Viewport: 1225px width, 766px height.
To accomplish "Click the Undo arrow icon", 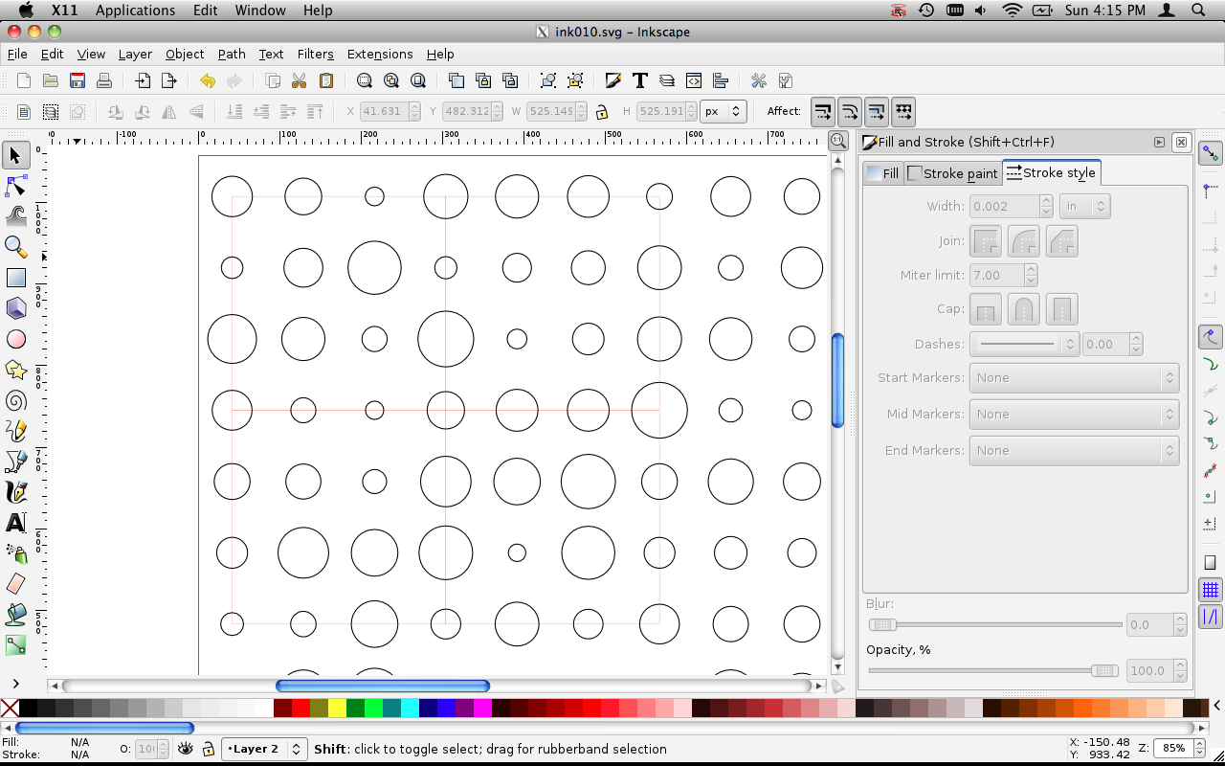I will tap(208, 81).
